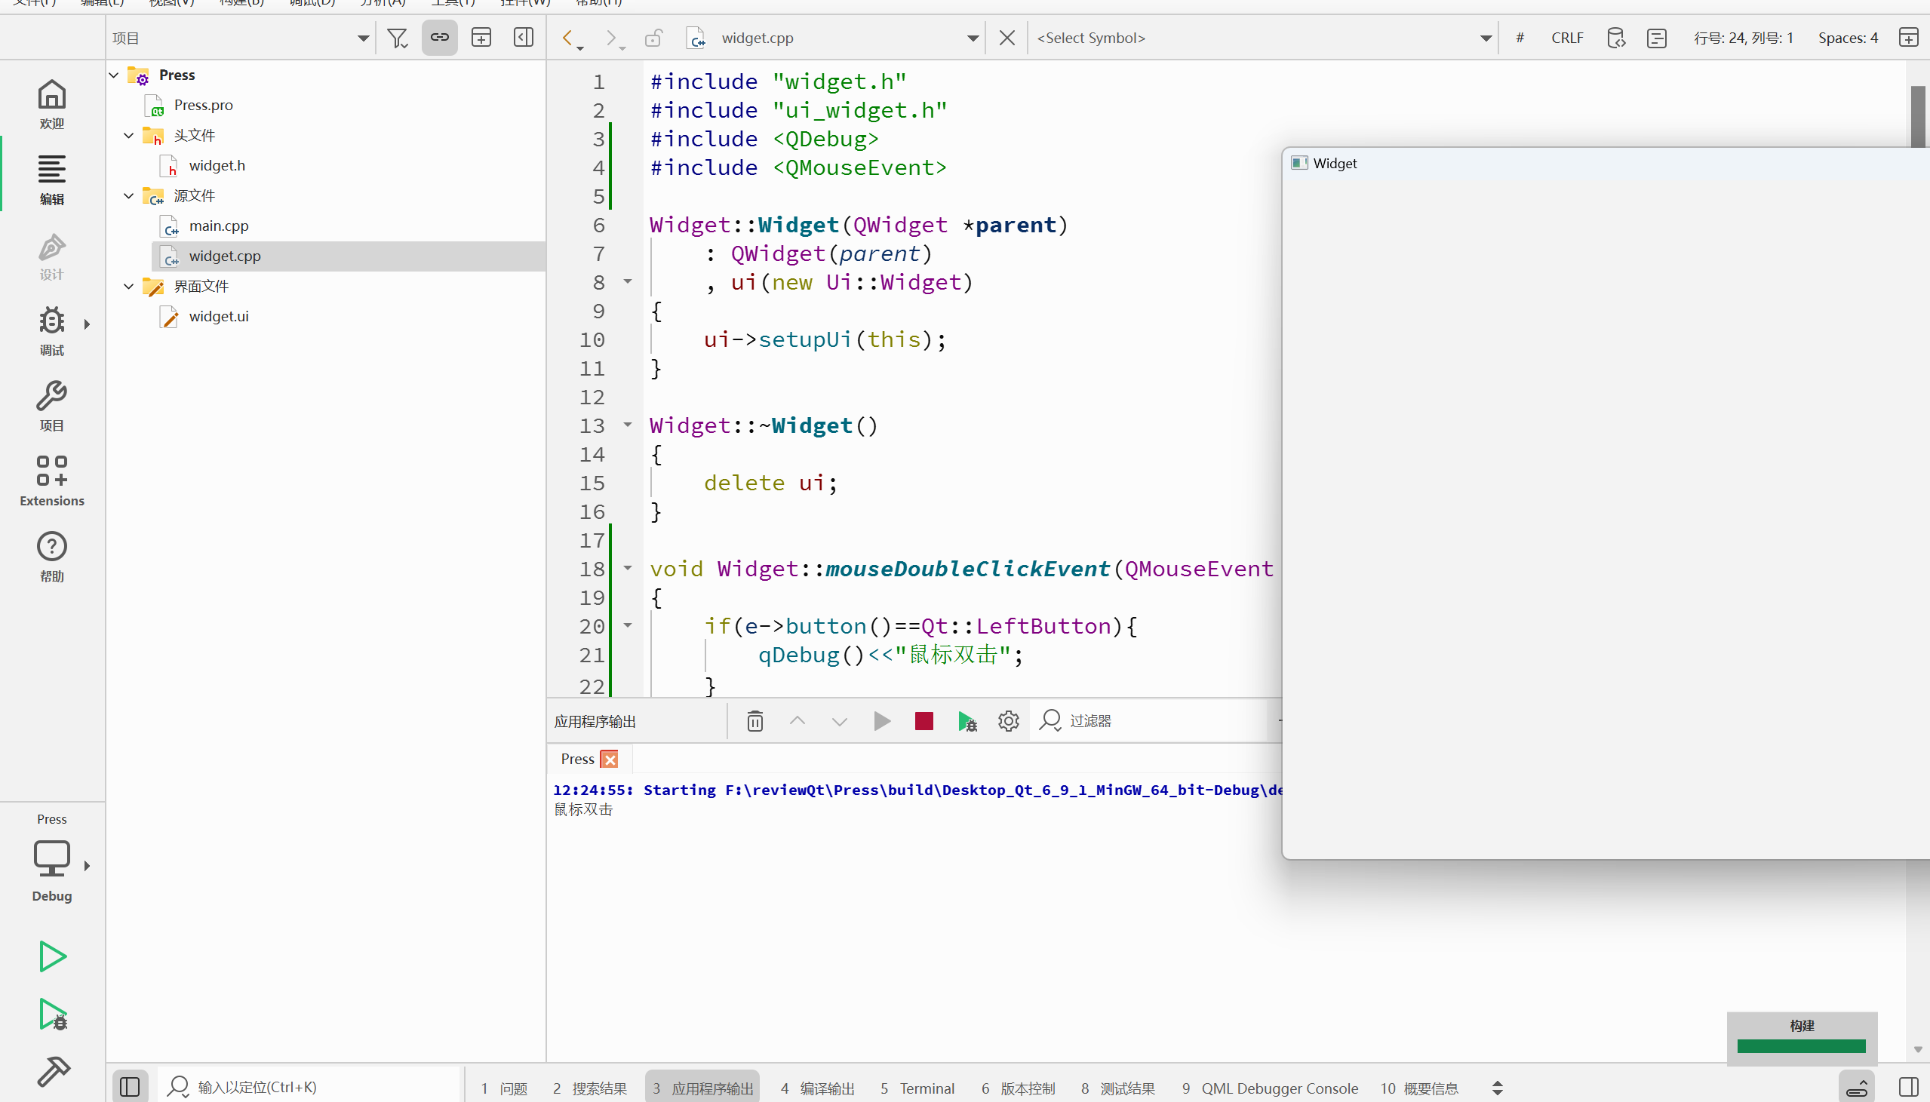The image size is (1930, 1102).
Task: Toggle synchronize-with-editor link icon
Action: pyautogui.click(x=440, y=37)
